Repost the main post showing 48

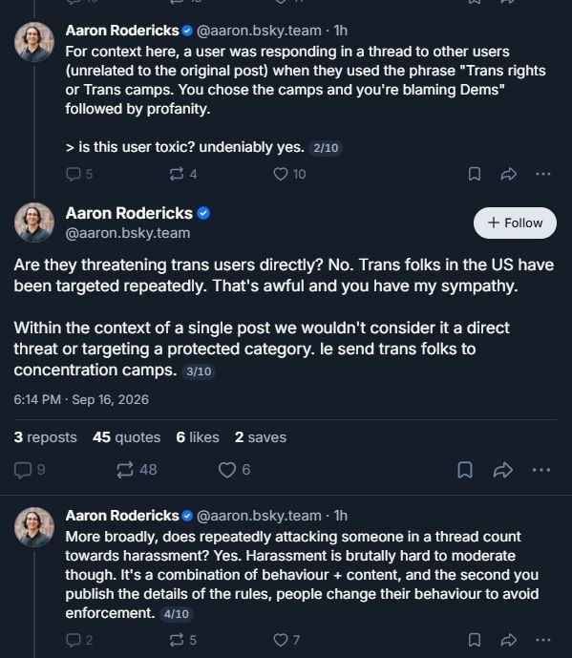pyautogui.click(x=137, y=470)
